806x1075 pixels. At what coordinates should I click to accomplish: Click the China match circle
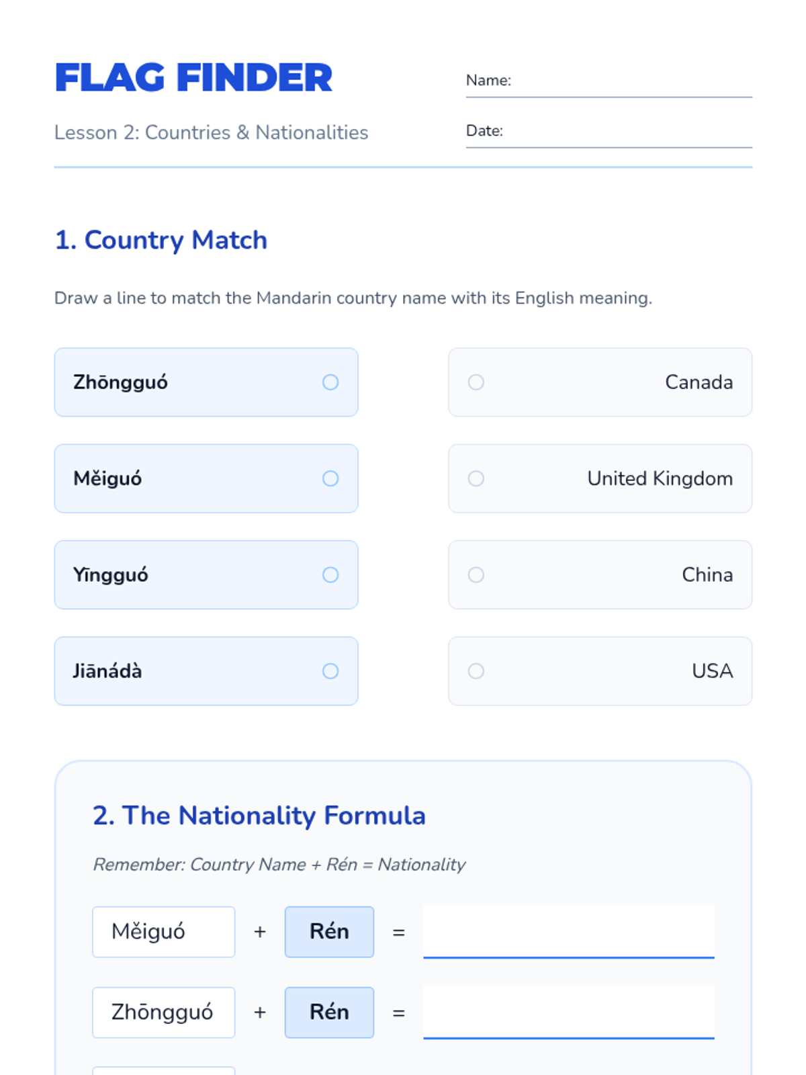(x=476, y=575)
